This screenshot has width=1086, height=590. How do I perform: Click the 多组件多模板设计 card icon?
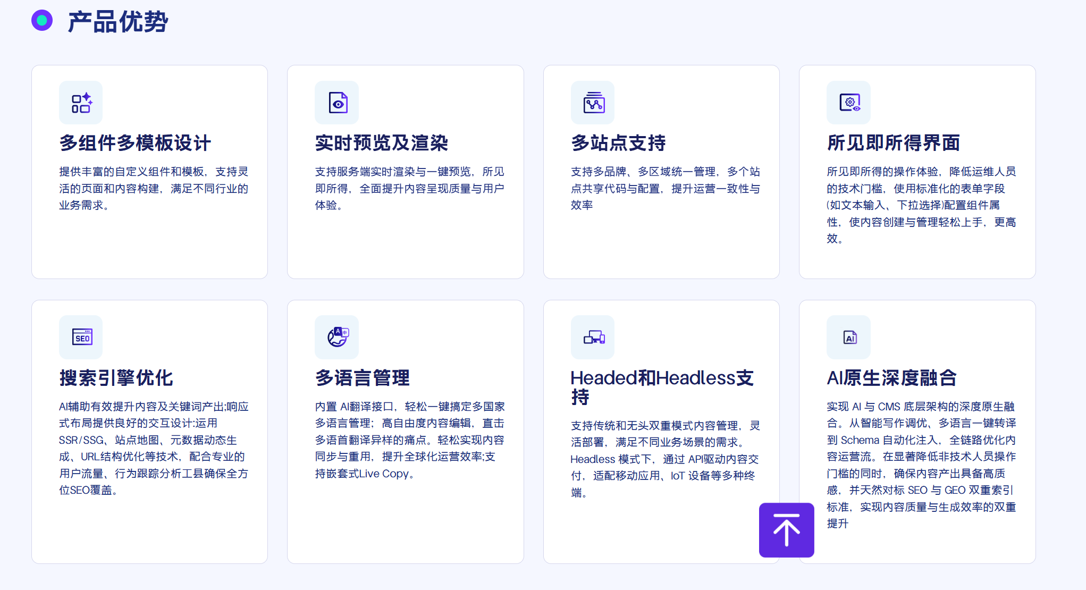80,103
